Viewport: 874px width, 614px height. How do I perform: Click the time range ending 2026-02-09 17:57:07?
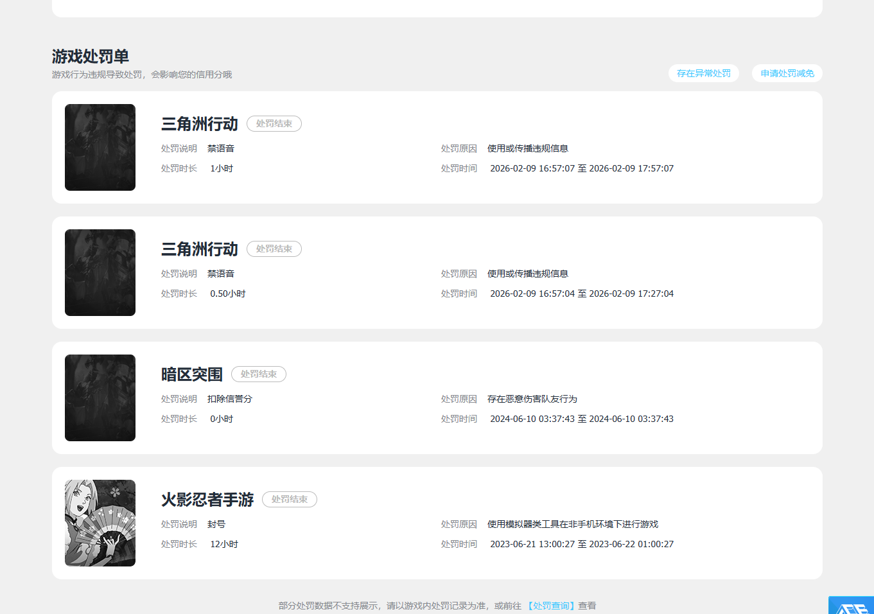[x=582, y=168]
